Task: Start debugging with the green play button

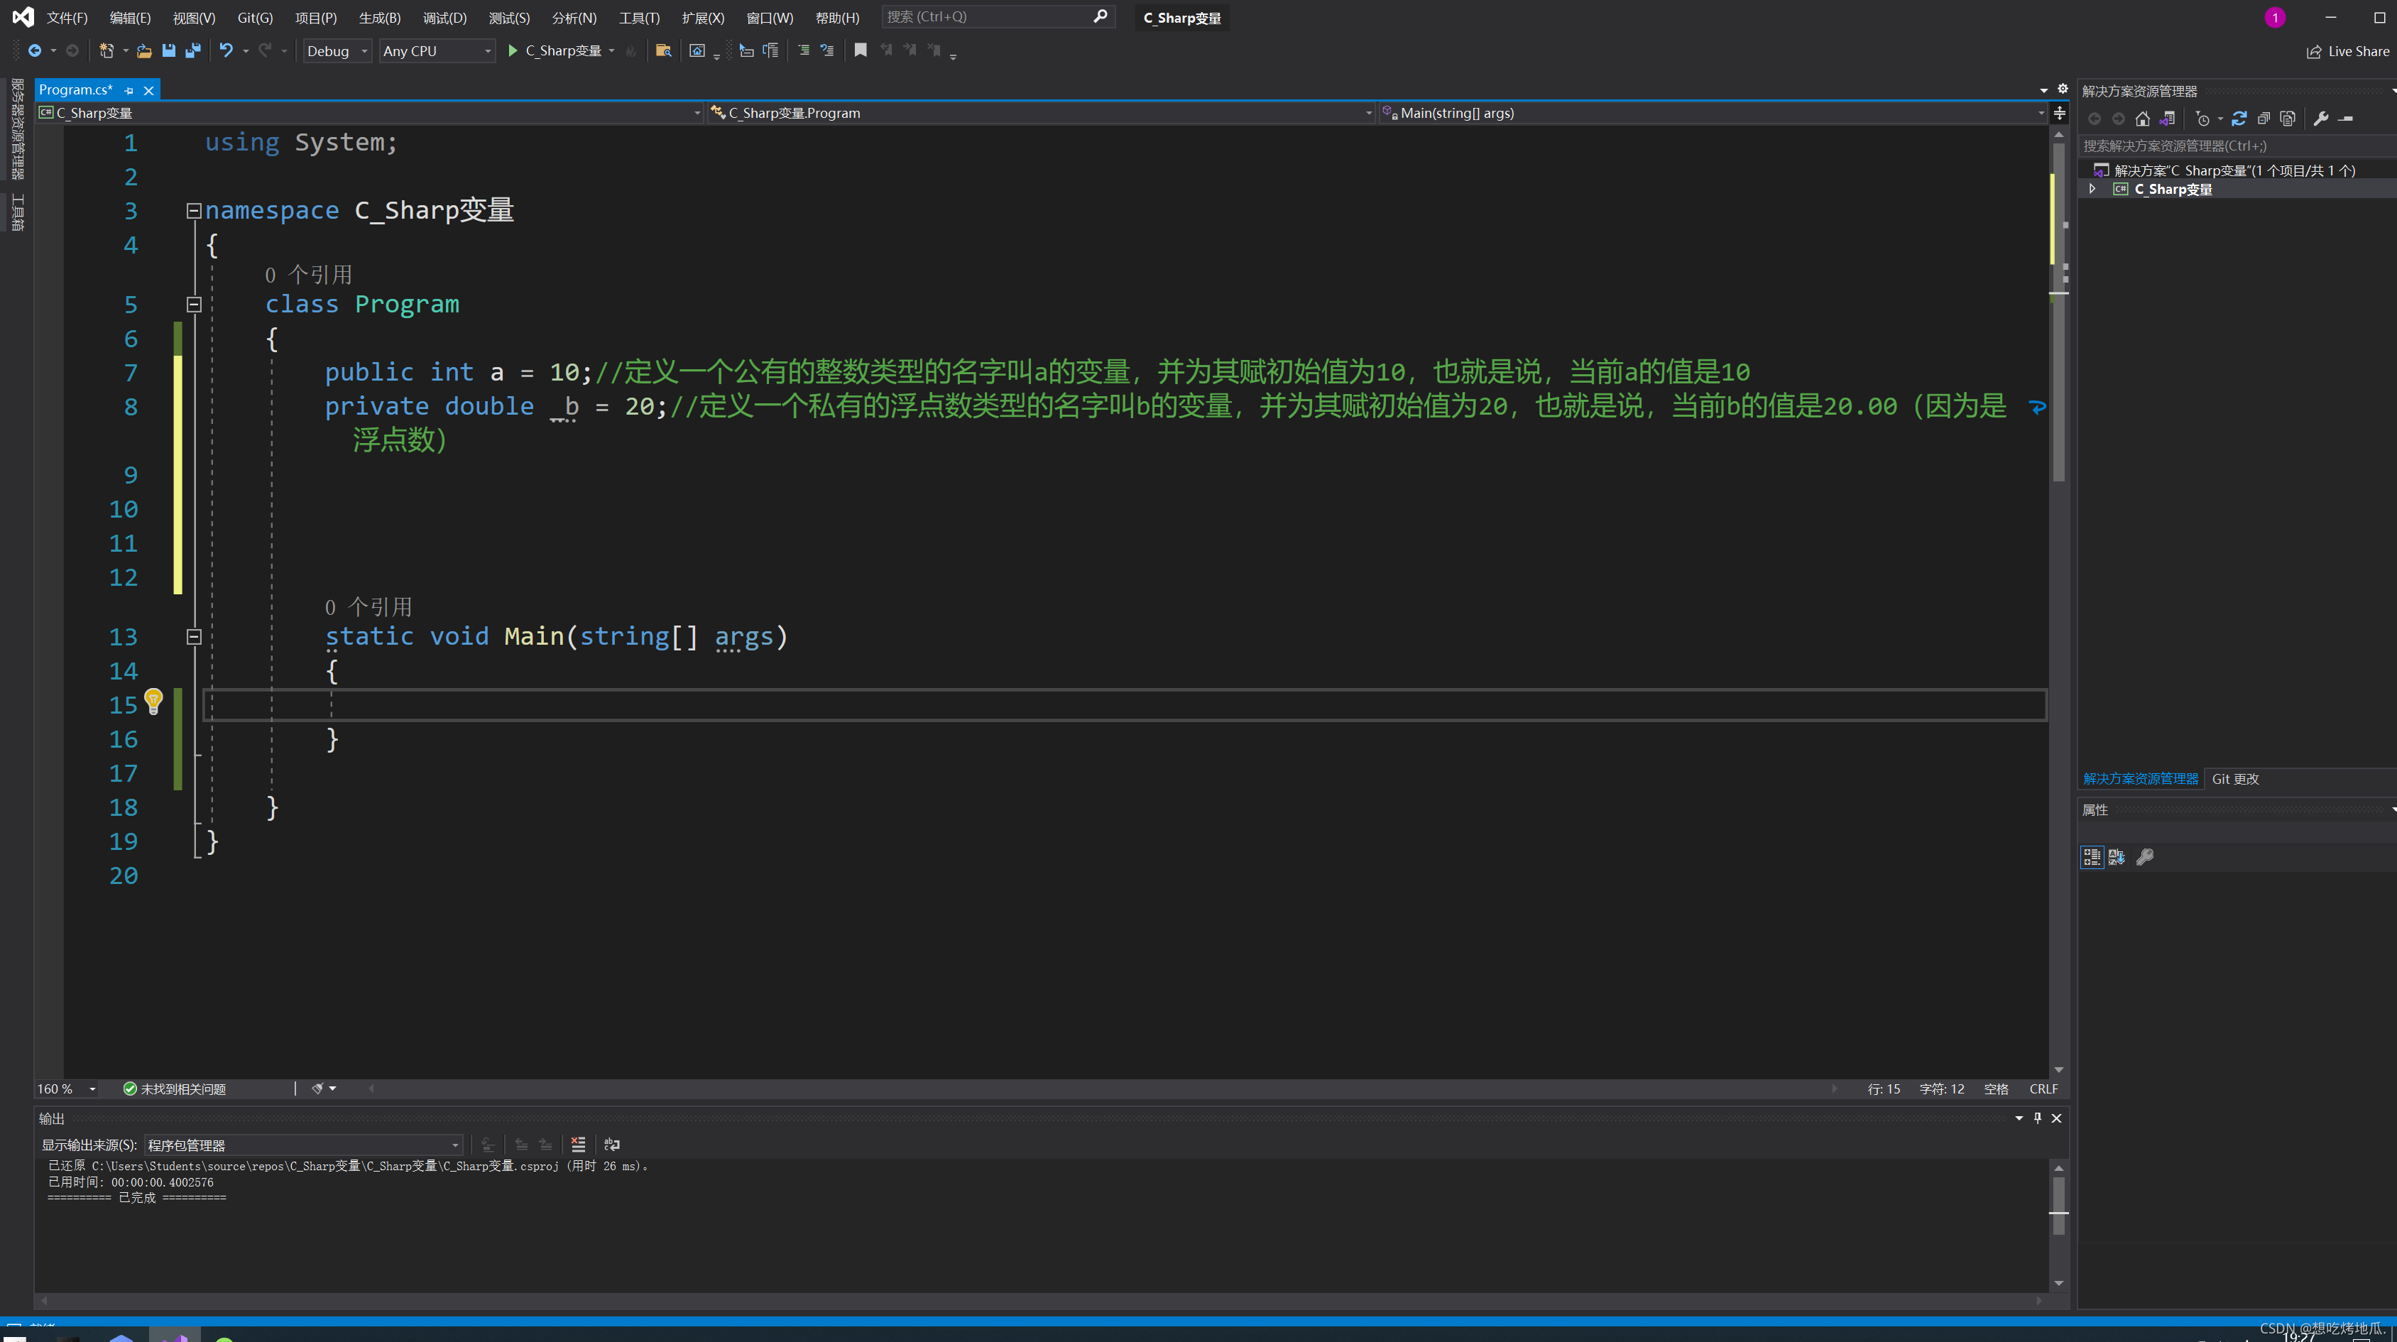Action: [512, 51]
